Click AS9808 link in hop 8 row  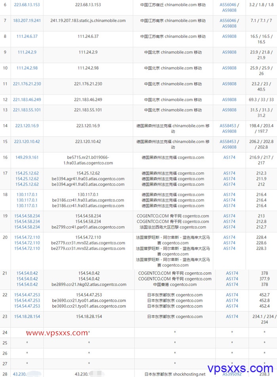coord(229,36)
